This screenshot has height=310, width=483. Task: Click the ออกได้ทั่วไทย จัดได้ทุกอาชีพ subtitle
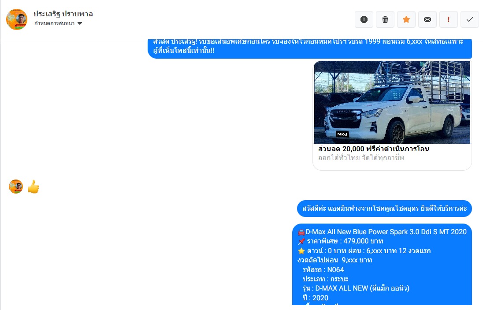pyautogui.click(x=361, y=158)
